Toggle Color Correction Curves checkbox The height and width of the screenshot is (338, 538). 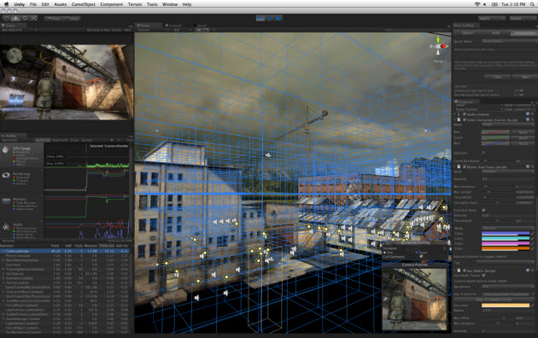(x=465, y=119)
